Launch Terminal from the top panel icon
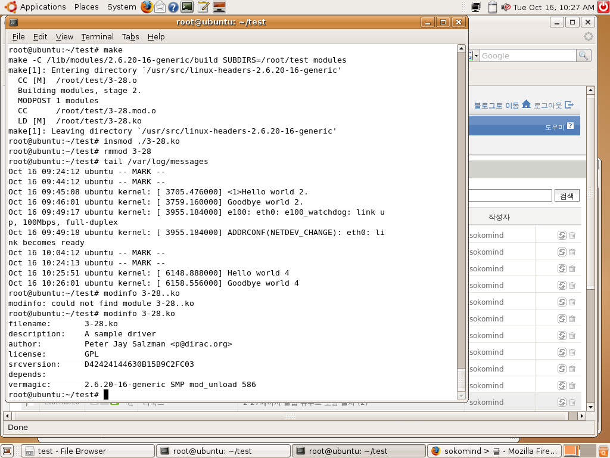Screen dimensions: 610x458 (x=187, y=7)
